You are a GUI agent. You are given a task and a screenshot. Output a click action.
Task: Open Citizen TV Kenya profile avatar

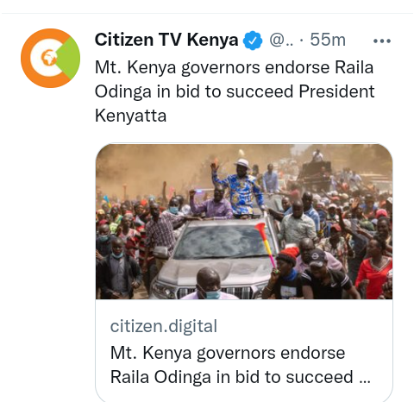(51, 58)
